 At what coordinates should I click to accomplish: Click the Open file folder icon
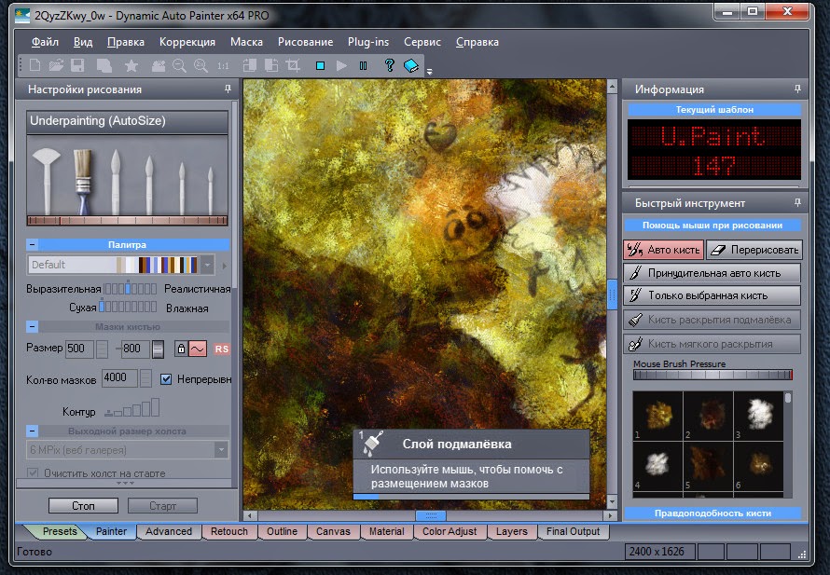tap(56, 65)
